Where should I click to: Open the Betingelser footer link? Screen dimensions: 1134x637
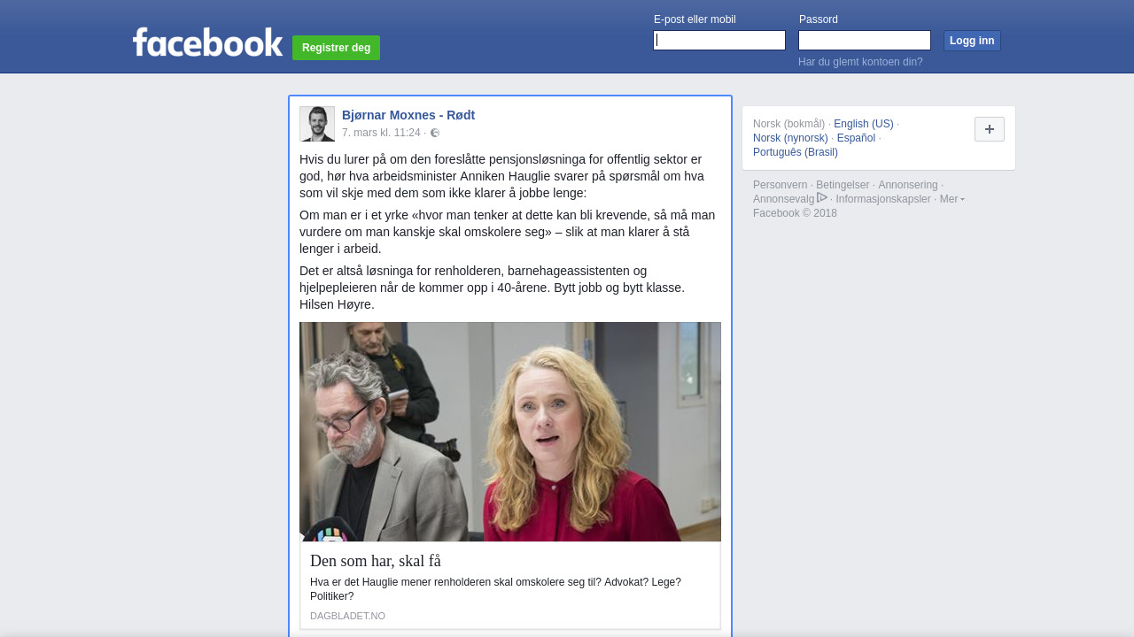pos(843,185)
